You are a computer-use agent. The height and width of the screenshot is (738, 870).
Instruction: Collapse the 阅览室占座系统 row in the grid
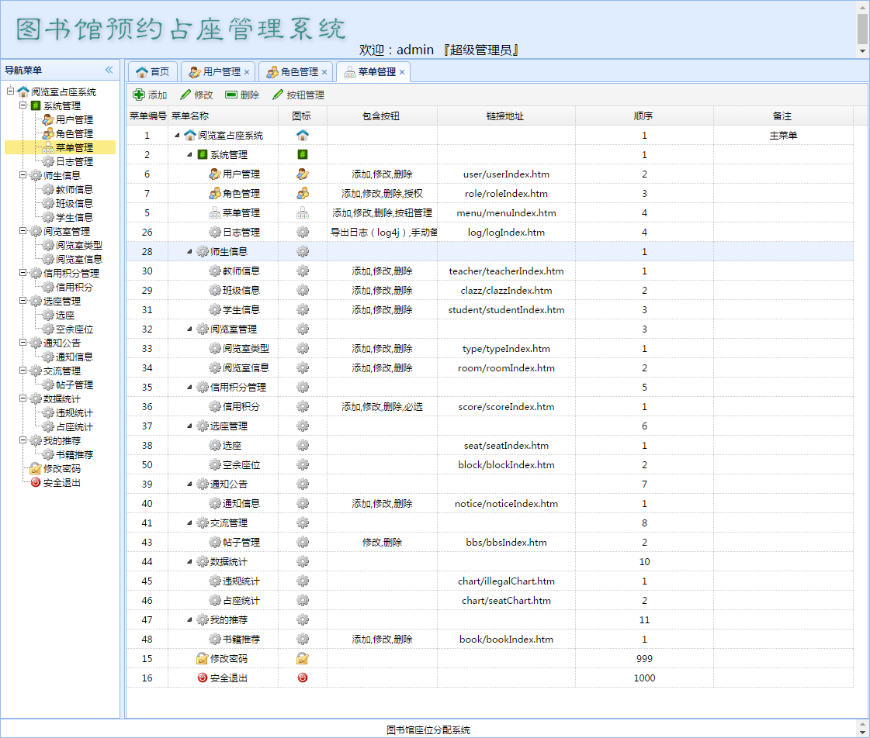click(177, 135)
